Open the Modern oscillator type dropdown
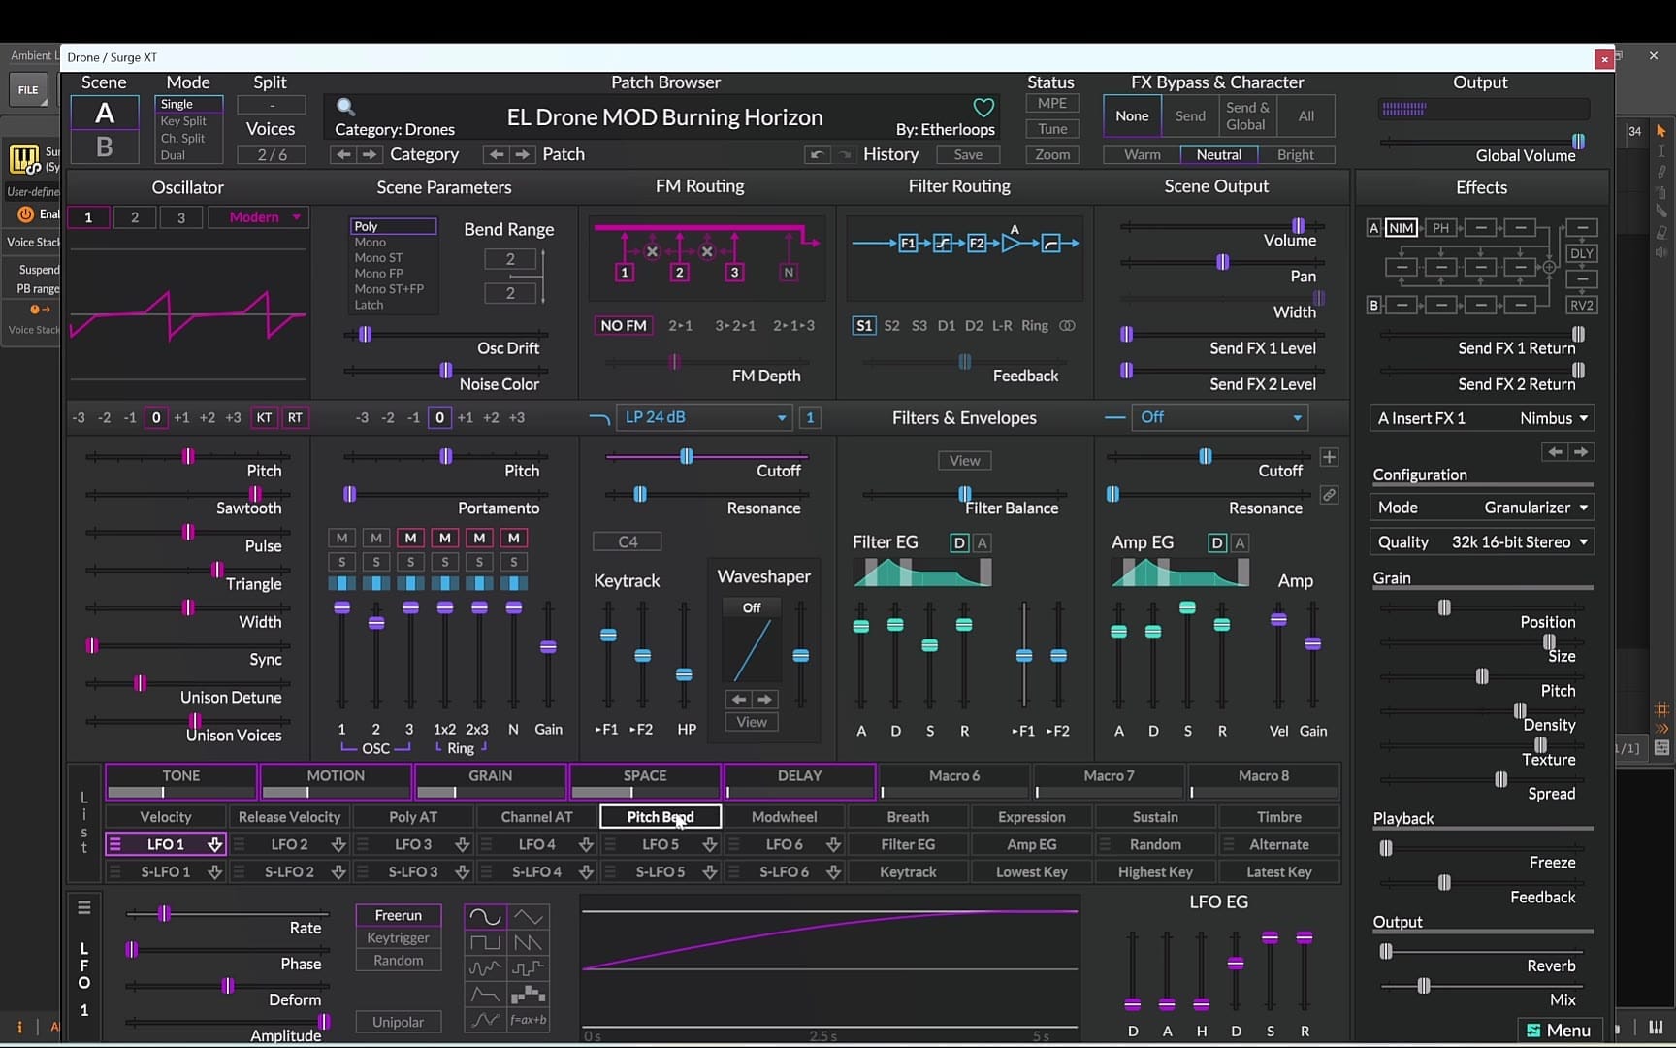1676x1048 pixels. 258,217
